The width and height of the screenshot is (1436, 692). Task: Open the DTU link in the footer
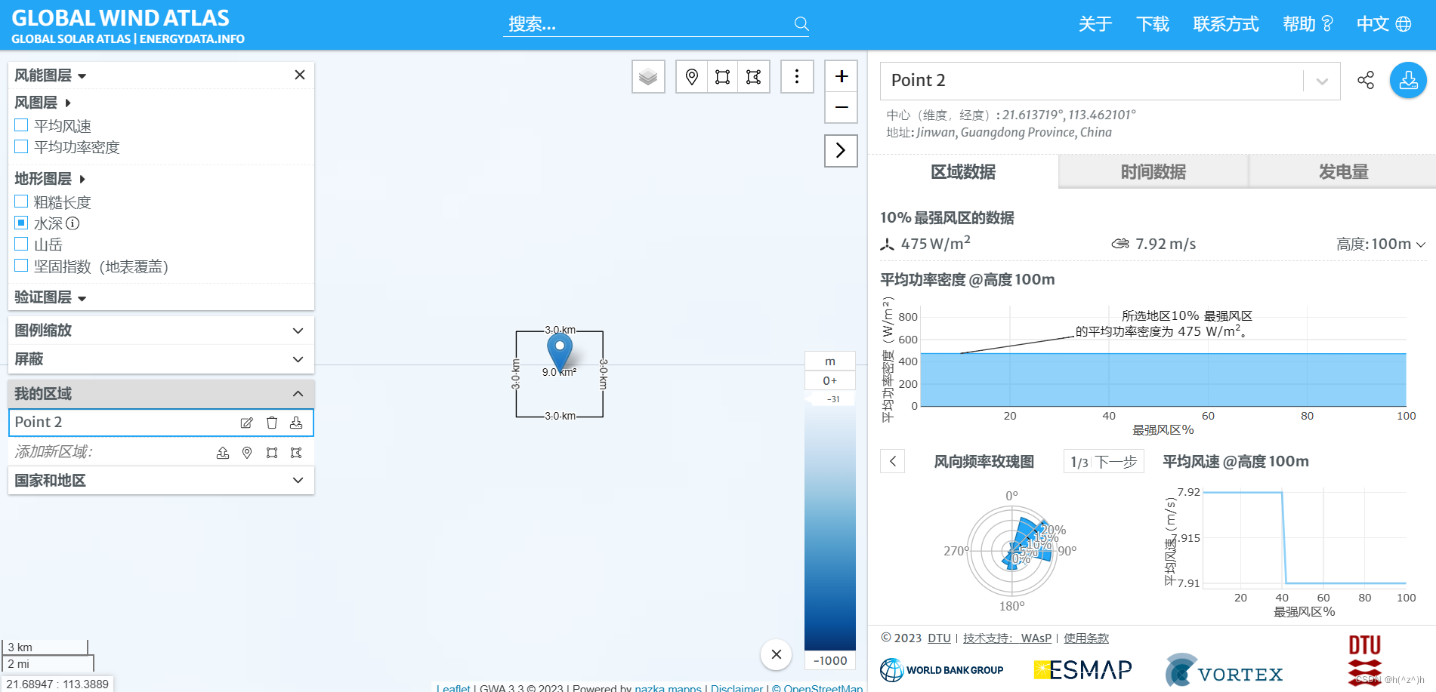(938, 638)
